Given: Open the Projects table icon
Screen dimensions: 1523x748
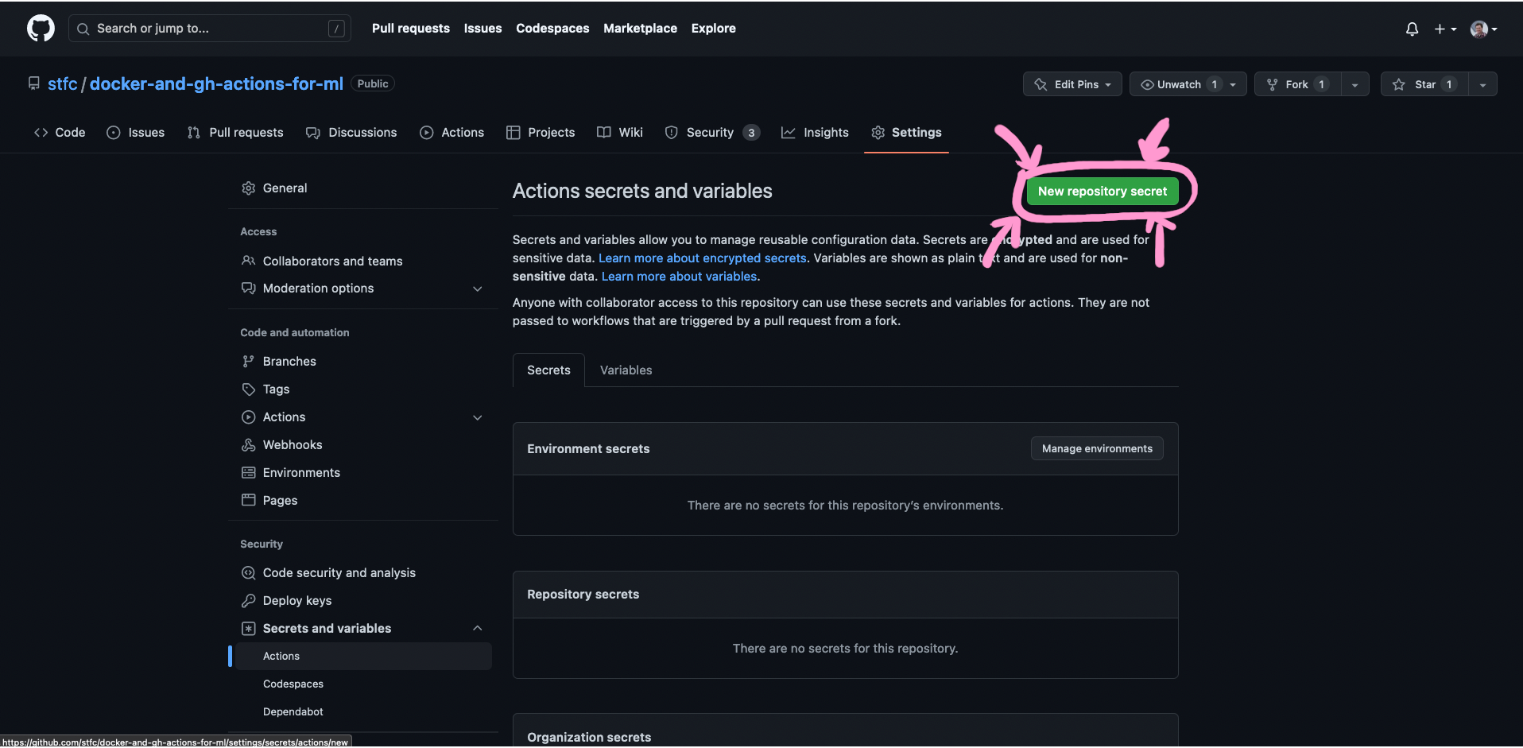Looking at the screenshot, I should click(x=513, y=132).
